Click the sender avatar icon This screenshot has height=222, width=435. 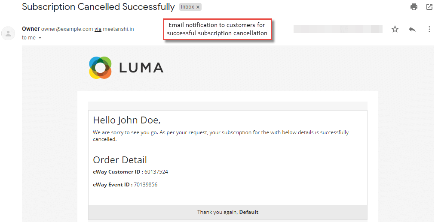click(x=8, y=33)
